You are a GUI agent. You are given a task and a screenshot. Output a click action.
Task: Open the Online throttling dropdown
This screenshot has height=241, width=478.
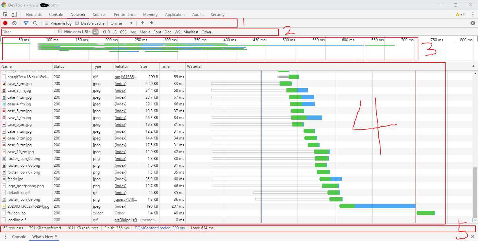point(122,23)
